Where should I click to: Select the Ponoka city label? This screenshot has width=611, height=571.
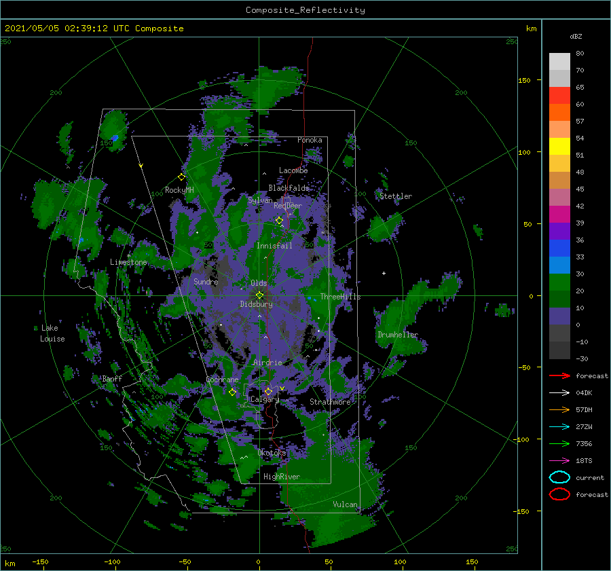[310, 140]
